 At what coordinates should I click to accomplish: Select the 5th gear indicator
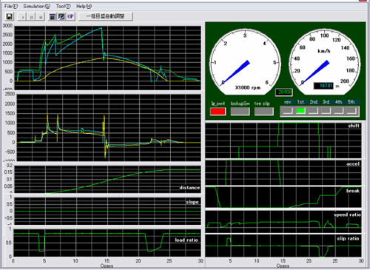pos(351,111)
